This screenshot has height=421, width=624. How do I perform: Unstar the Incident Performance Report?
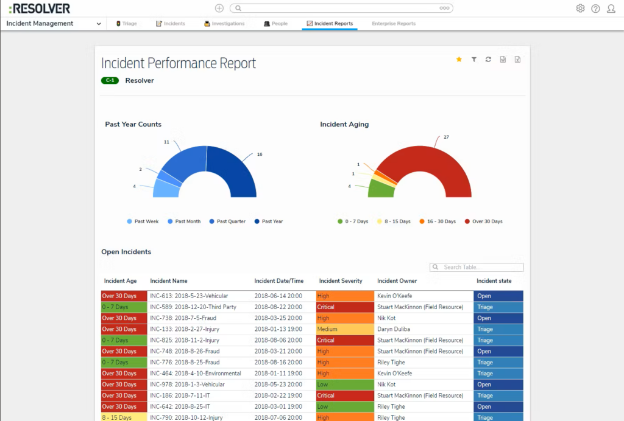click(x=459, y=59)
